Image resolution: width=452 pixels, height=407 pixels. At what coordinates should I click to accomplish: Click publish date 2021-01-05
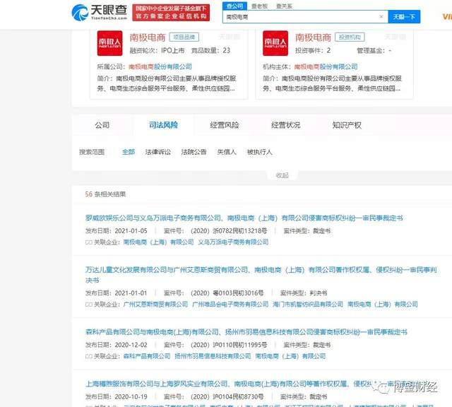tap(131, 231)
